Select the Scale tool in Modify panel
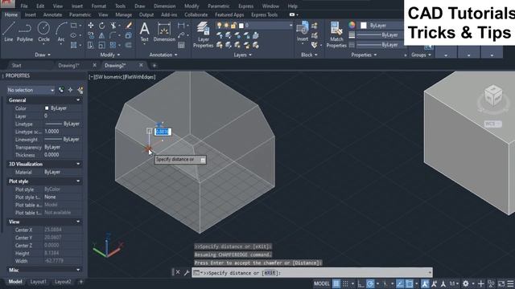 (102, 45)
